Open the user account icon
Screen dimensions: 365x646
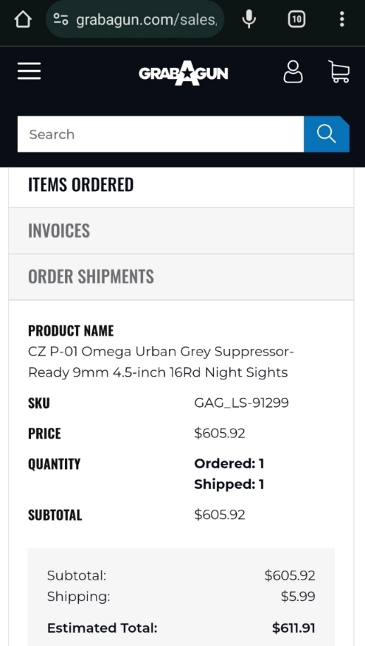[x=293, y=72]
